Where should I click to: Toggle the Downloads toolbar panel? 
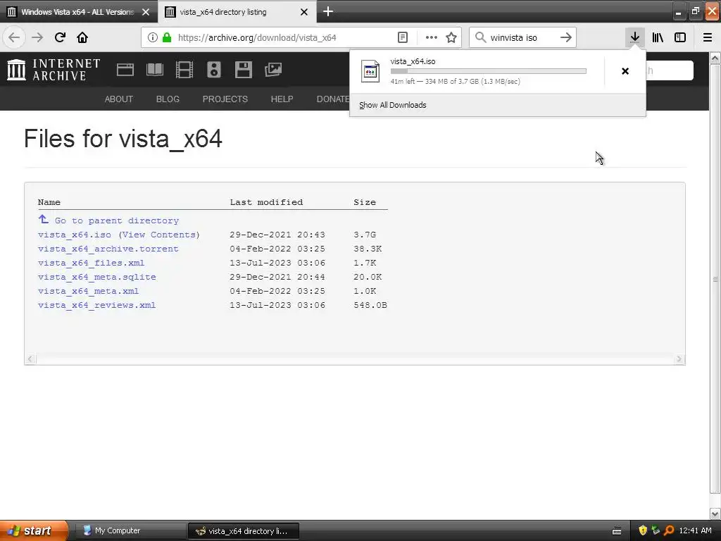(x=634, y=37)
